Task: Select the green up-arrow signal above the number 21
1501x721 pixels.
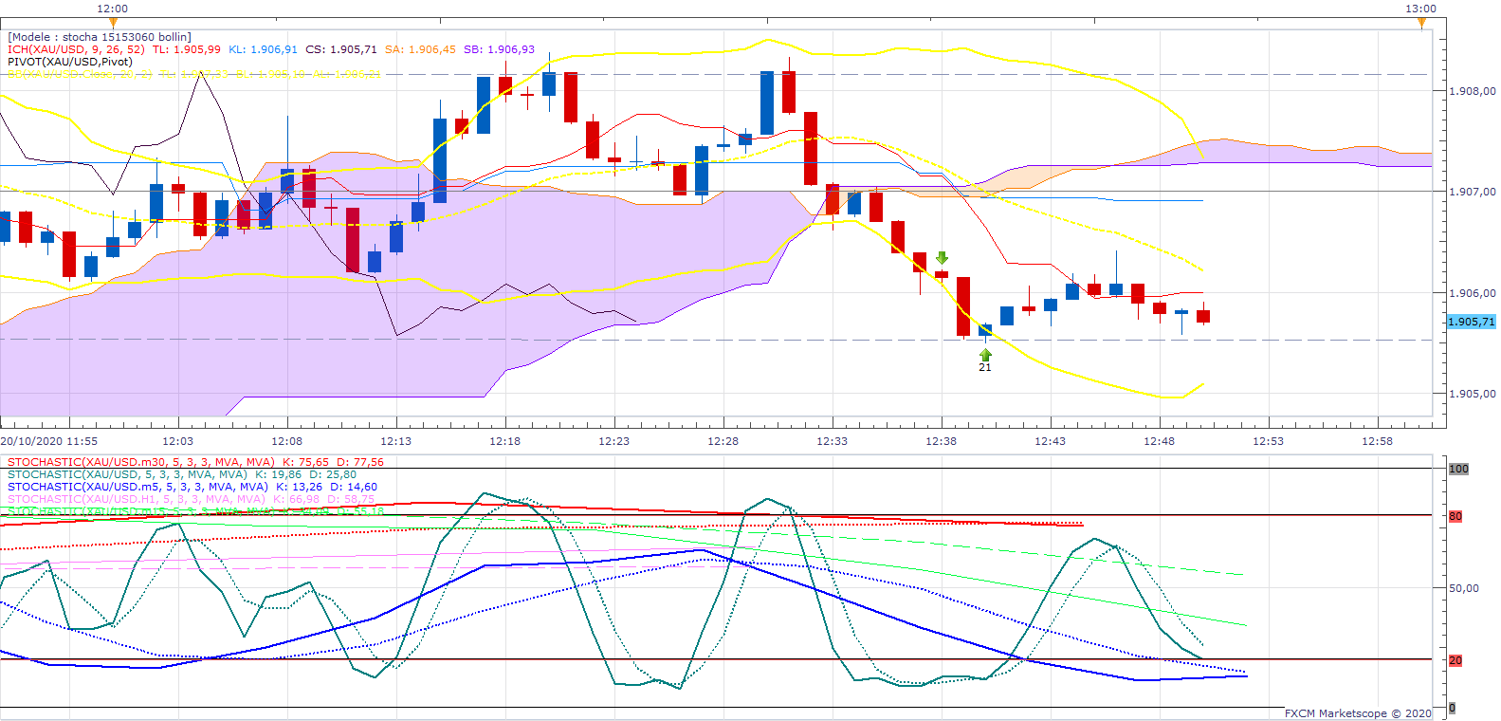Action: click(x=985, y=355)
